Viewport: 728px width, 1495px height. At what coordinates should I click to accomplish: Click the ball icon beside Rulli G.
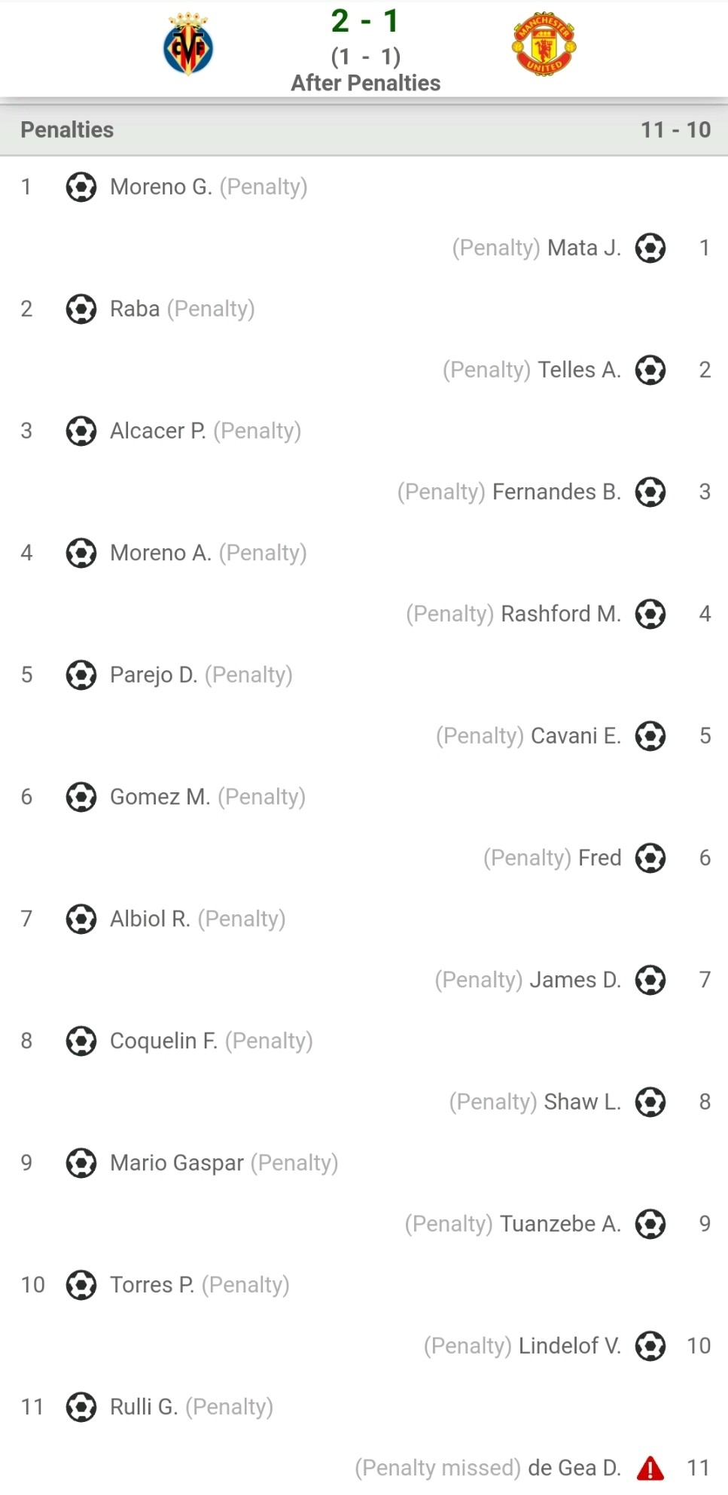click(x=81, y=1407)
